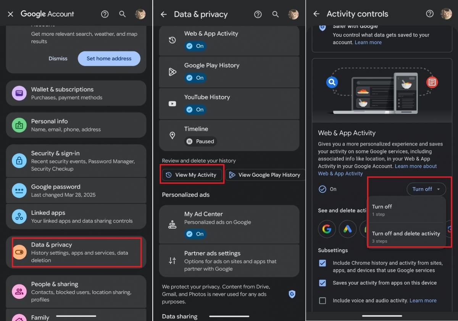Viewport: 458px width, 321px height.
Task: Dismiss the home address suggestion
Action: click(58, 59)
